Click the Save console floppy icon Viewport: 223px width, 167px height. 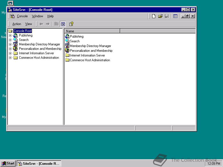point(167,16)
